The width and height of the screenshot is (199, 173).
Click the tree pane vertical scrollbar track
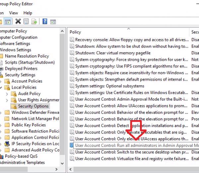pyautogui.click(x=62, y=158)
